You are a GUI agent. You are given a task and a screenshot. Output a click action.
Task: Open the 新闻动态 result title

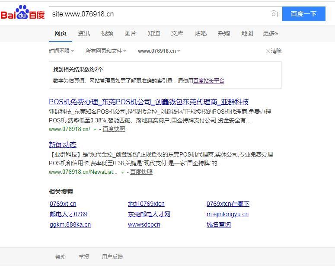coord(63,145)
